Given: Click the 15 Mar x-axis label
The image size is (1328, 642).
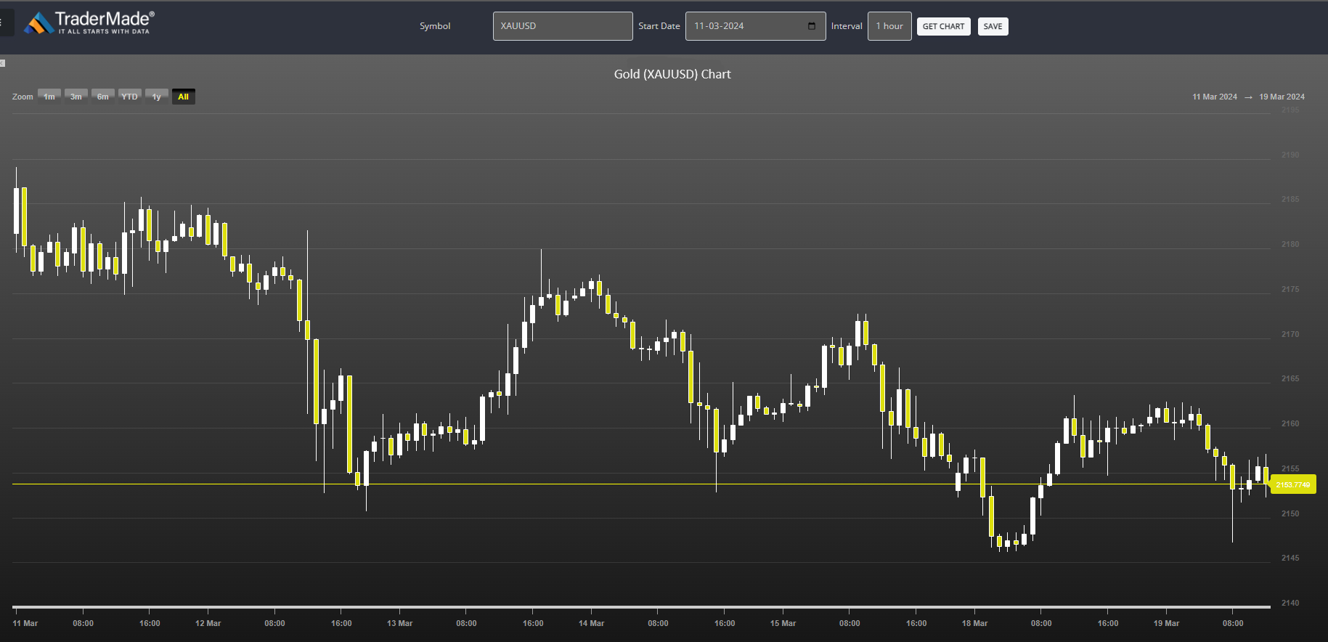Looking at the screenshot, I should pos(783,623).
